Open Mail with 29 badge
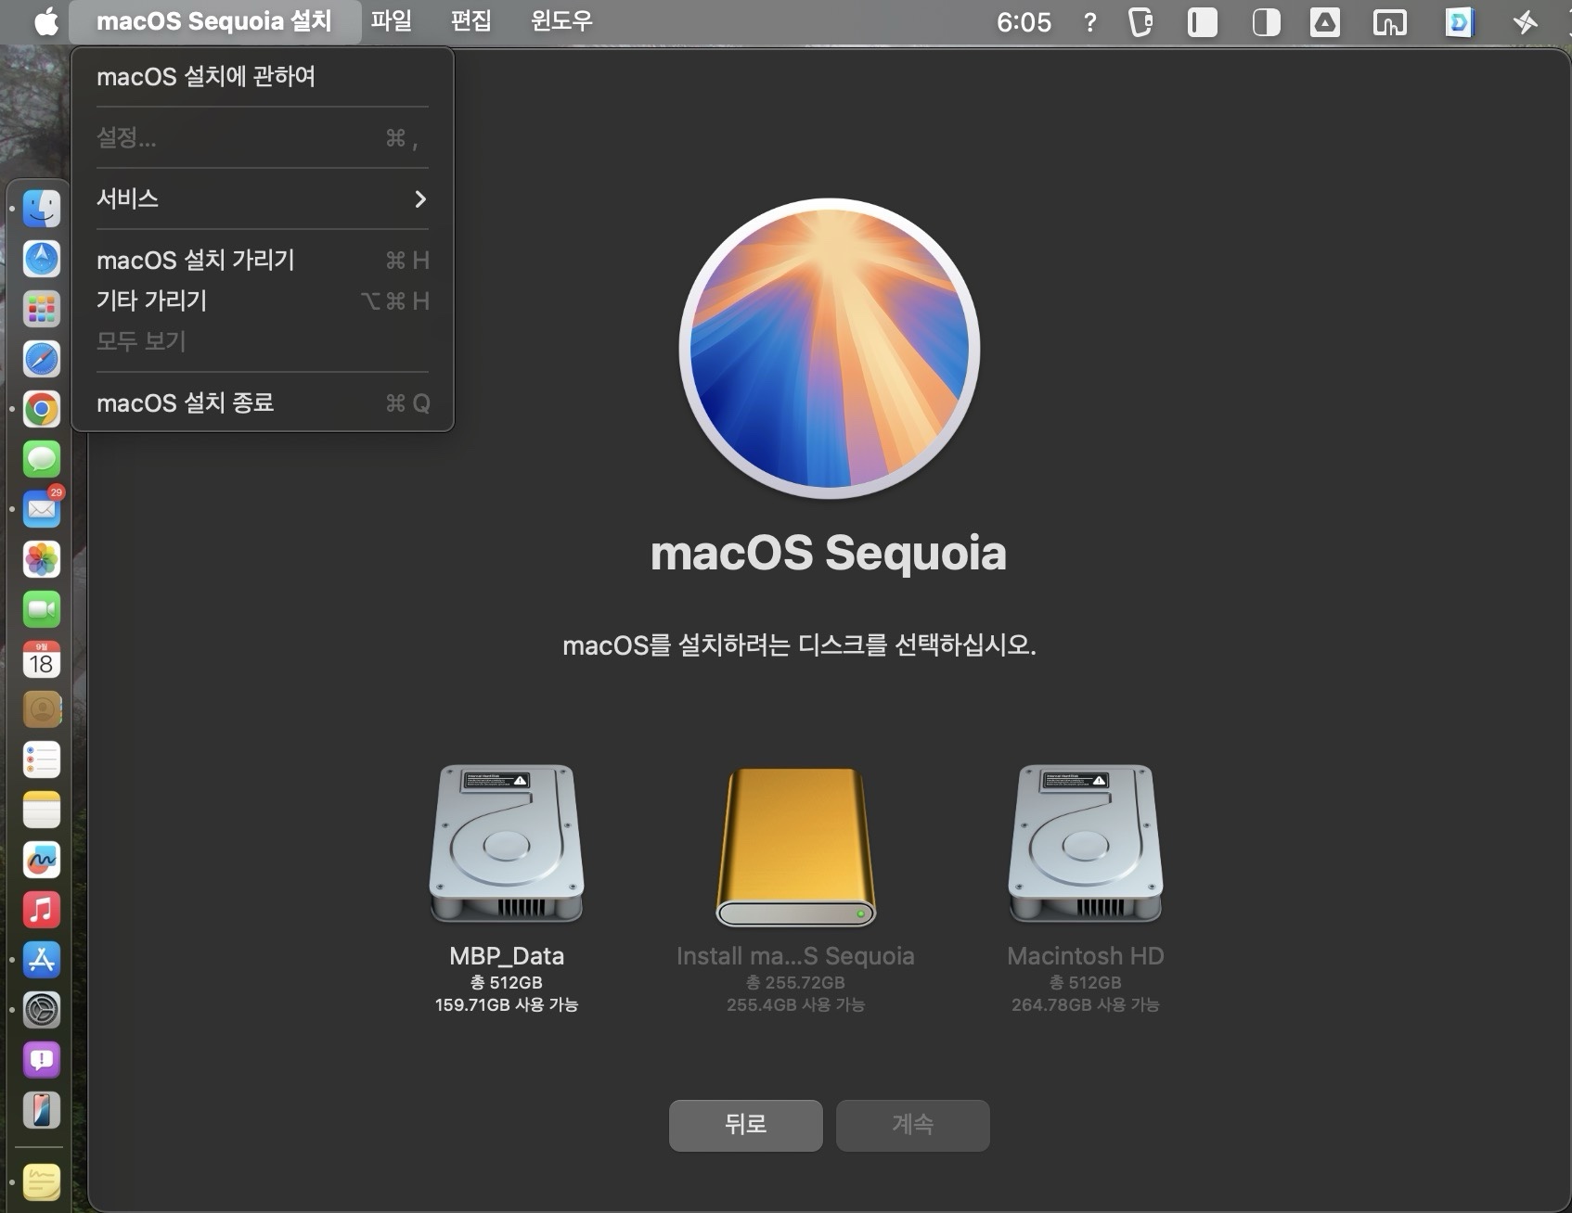1572x1213 pixels. (42, 509)
